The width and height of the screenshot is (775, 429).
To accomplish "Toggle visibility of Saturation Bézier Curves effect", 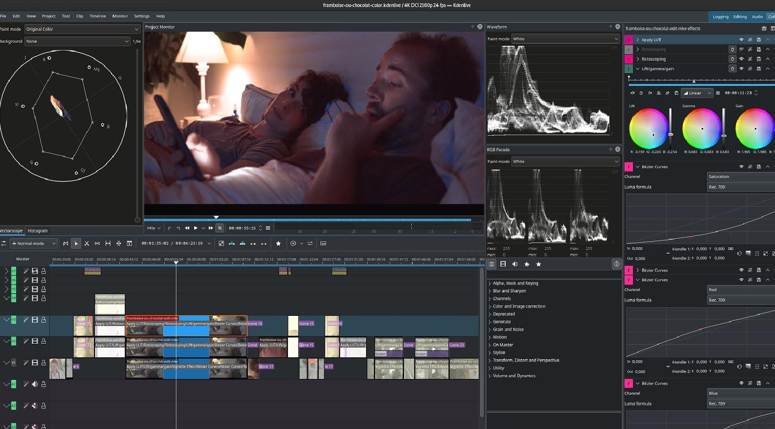I will 741,167.
